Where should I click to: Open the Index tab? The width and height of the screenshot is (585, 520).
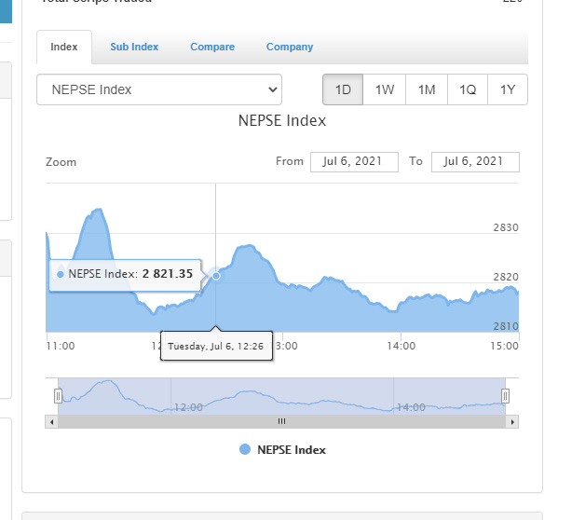[64, 47]
